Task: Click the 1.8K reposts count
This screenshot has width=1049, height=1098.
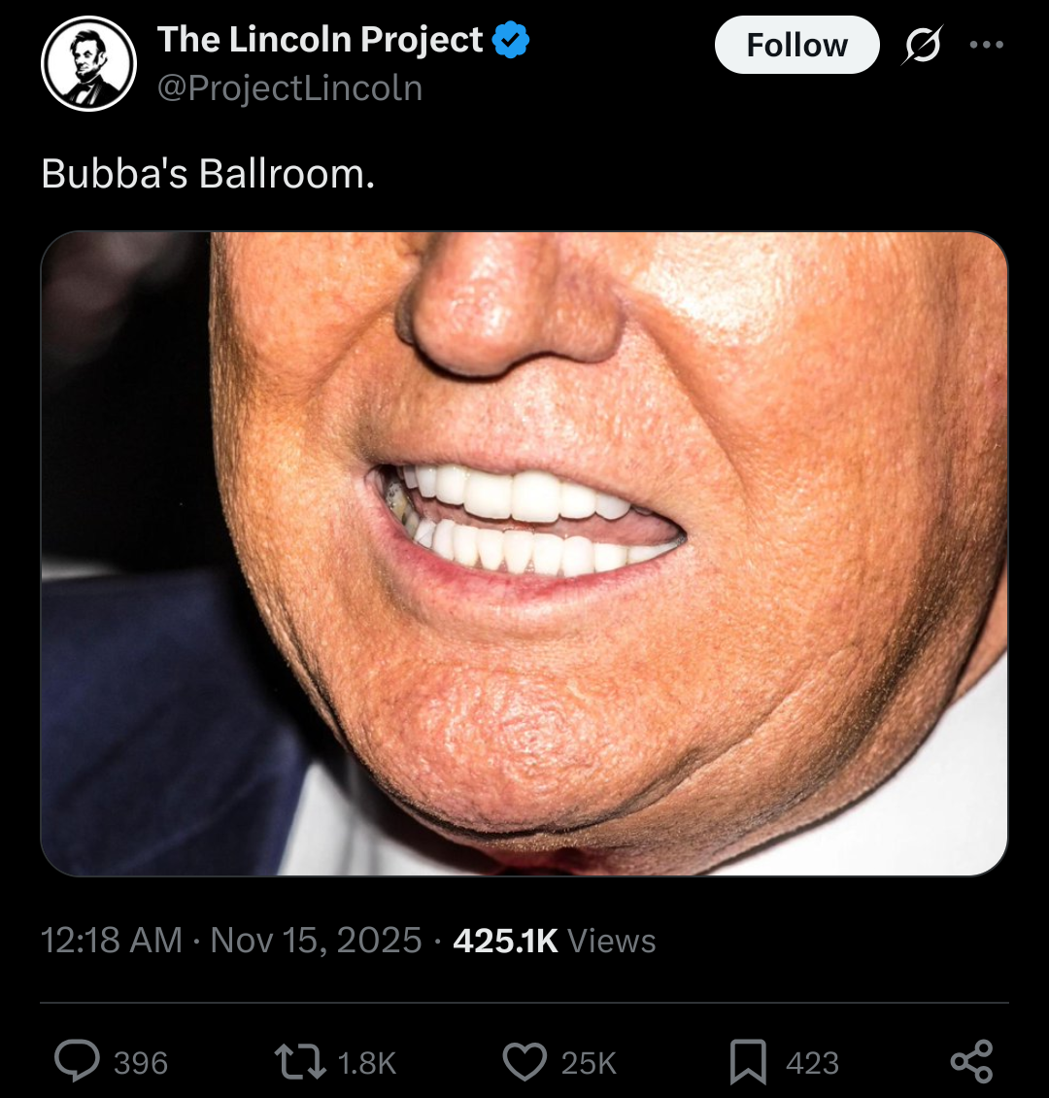Action: (x=367, y=1063)
